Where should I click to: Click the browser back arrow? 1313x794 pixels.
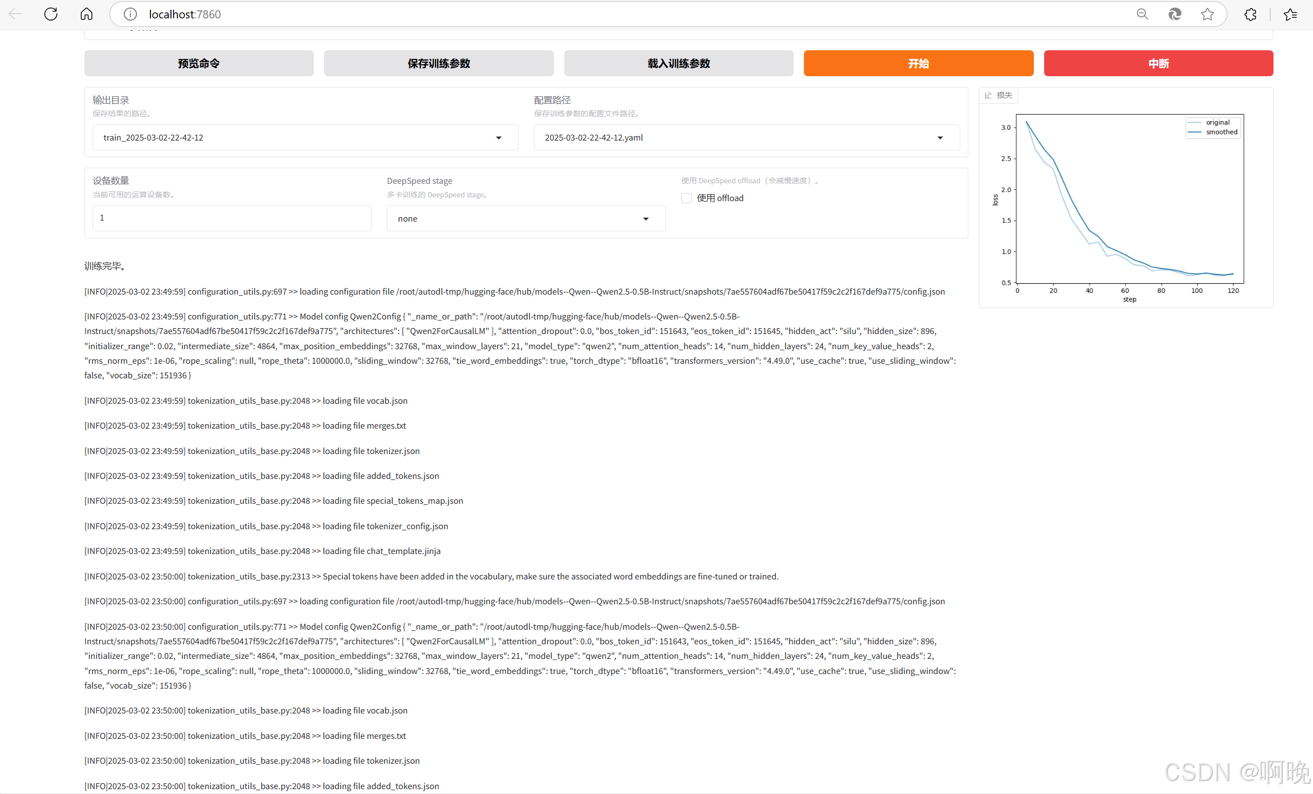(15, 14)
